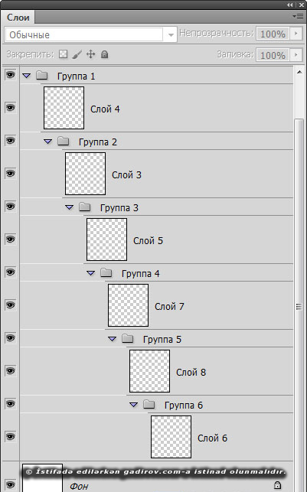
Task: Click the lock all padlock icon
Action: [x=105, y=54]
